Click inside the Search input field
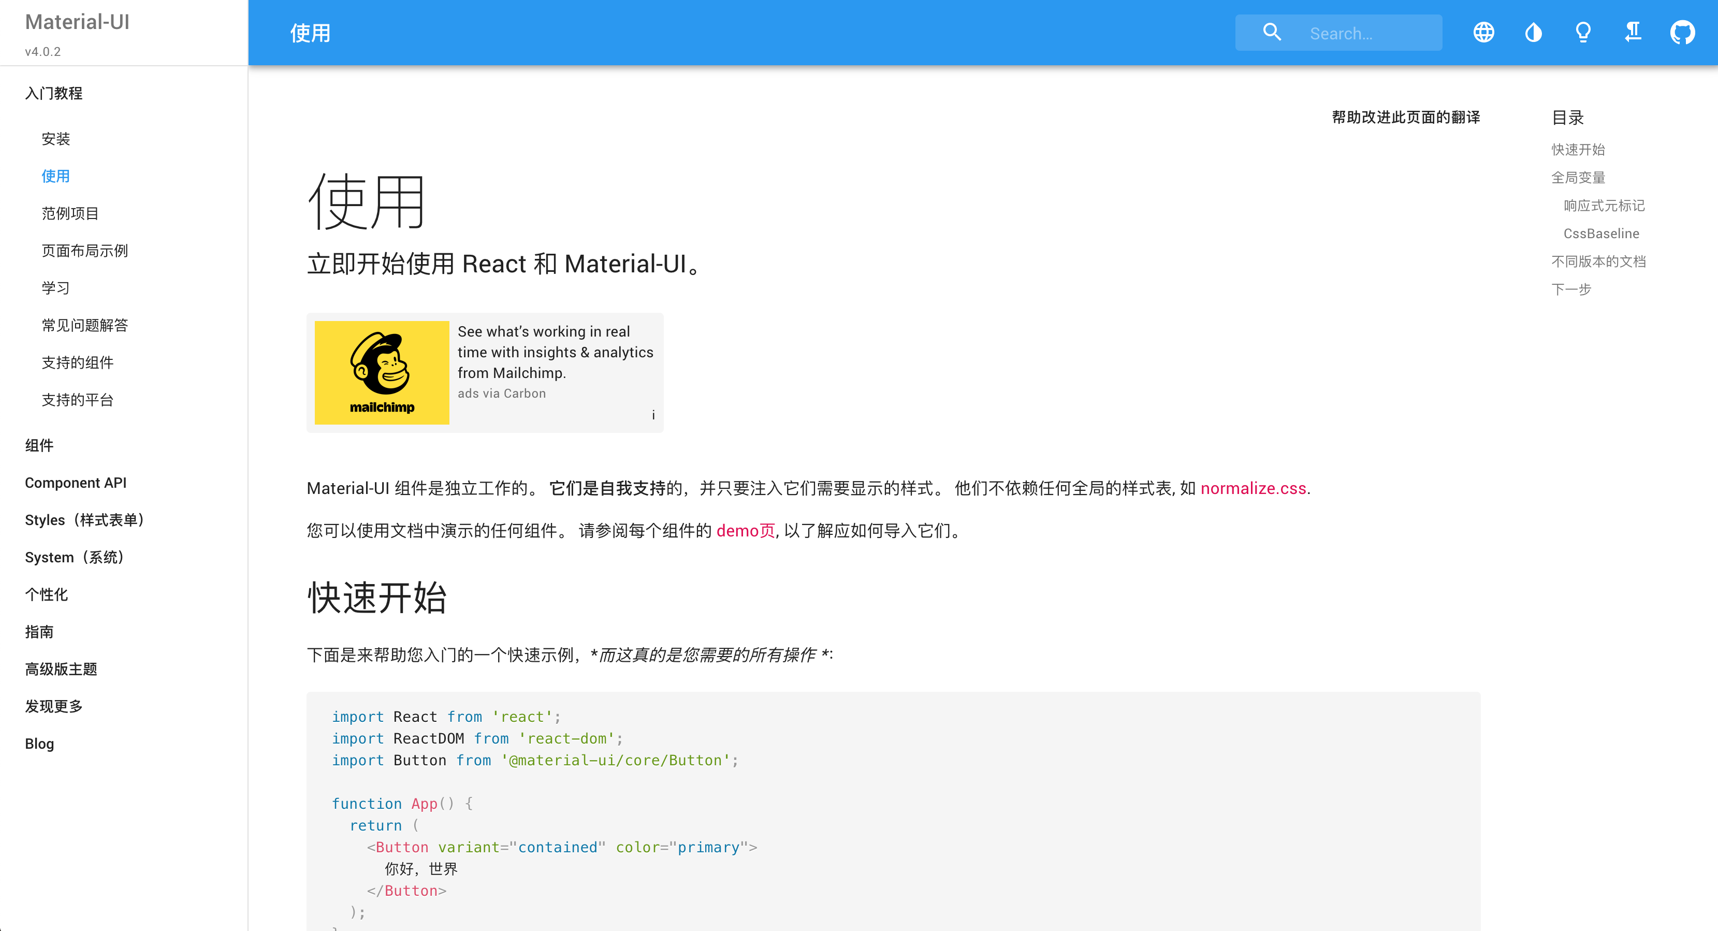The width and height of the screenshot is (1718, 931). coord(1367,32)
